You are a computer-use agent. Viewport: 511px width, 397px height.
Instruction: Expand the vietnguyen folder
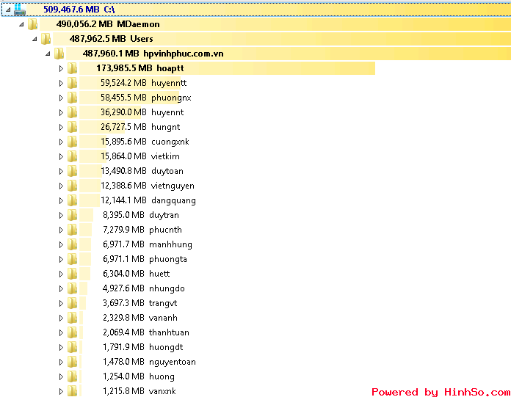click(61, 186)
